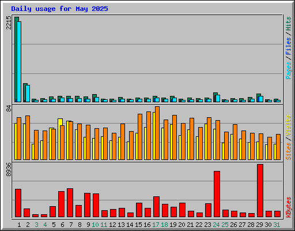Click day label 6 on the axis

coord(62,225)
